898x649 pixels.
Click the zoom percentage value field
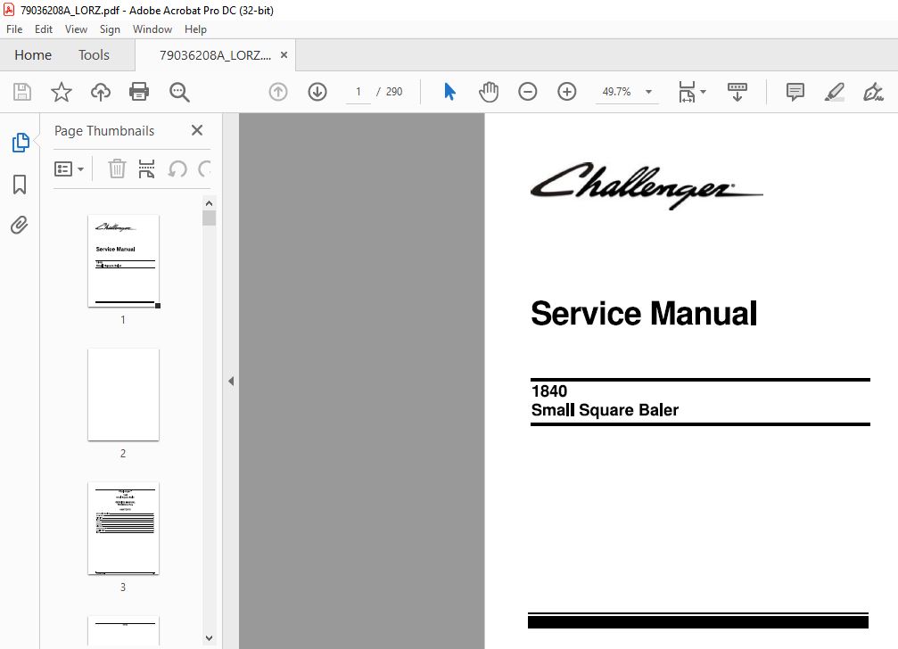[617, 92]
